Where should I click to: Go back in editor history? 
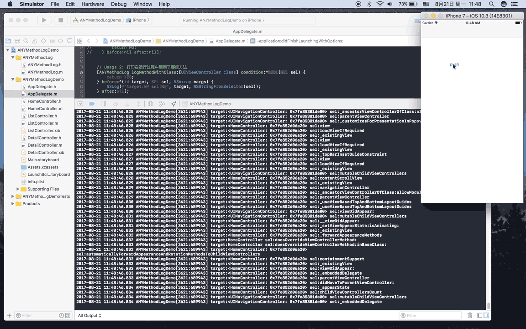[89, 41]
